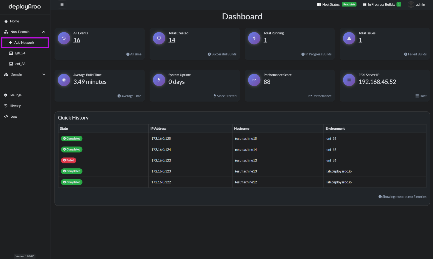Open the Home menu item
Screen dimensions: 433x259
[x=25, y=21]
